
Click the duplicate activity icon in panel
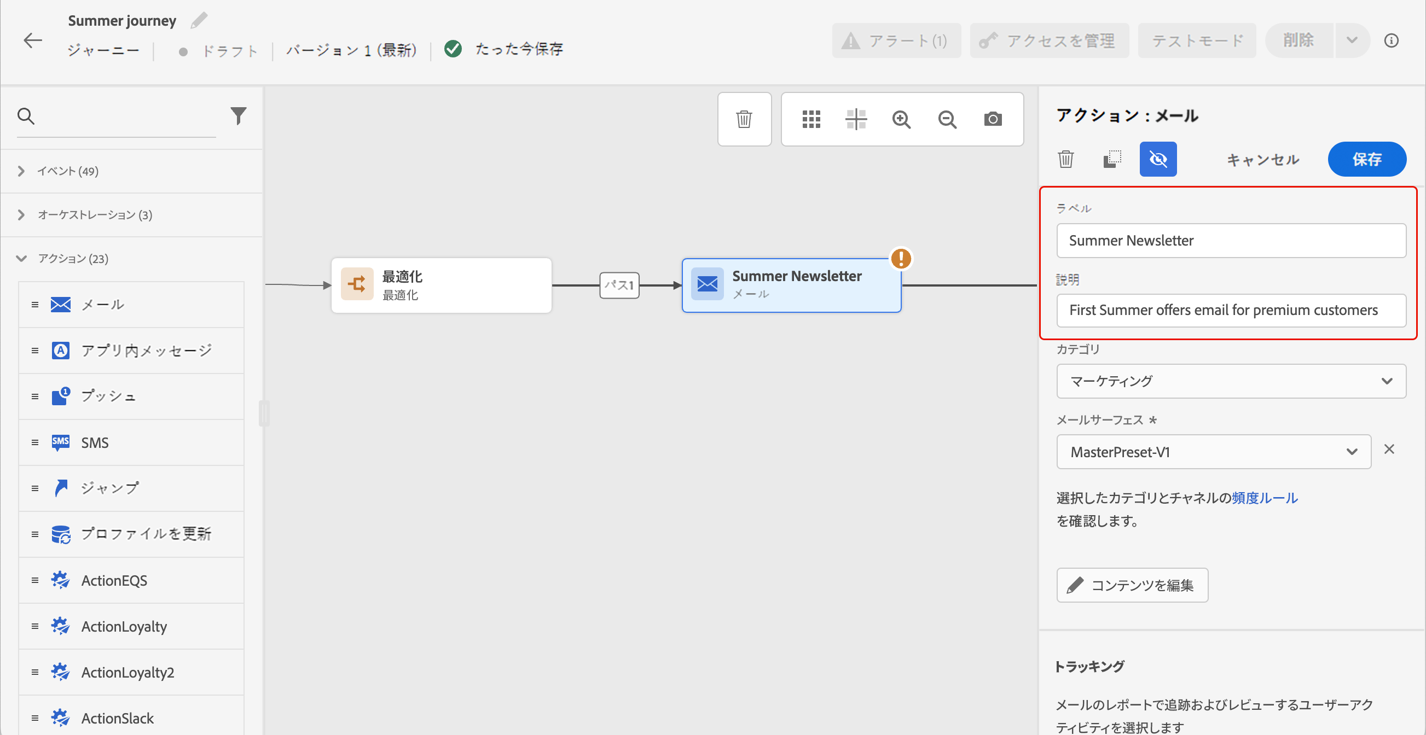click(1111, 159)
